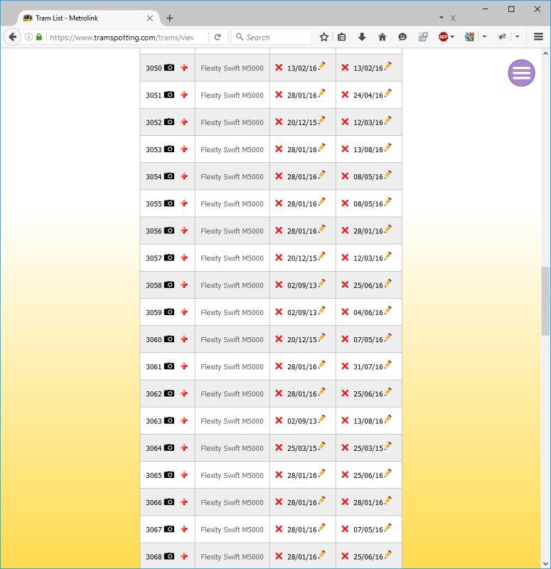The height and width of the screenshot is (569, 551).
Task: Show bookmarks list icon in toolbar
Action: click(x=341, y=37)
